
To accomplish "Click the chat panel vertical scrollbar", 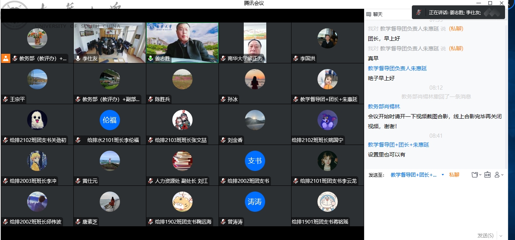I will click(507, 95).
